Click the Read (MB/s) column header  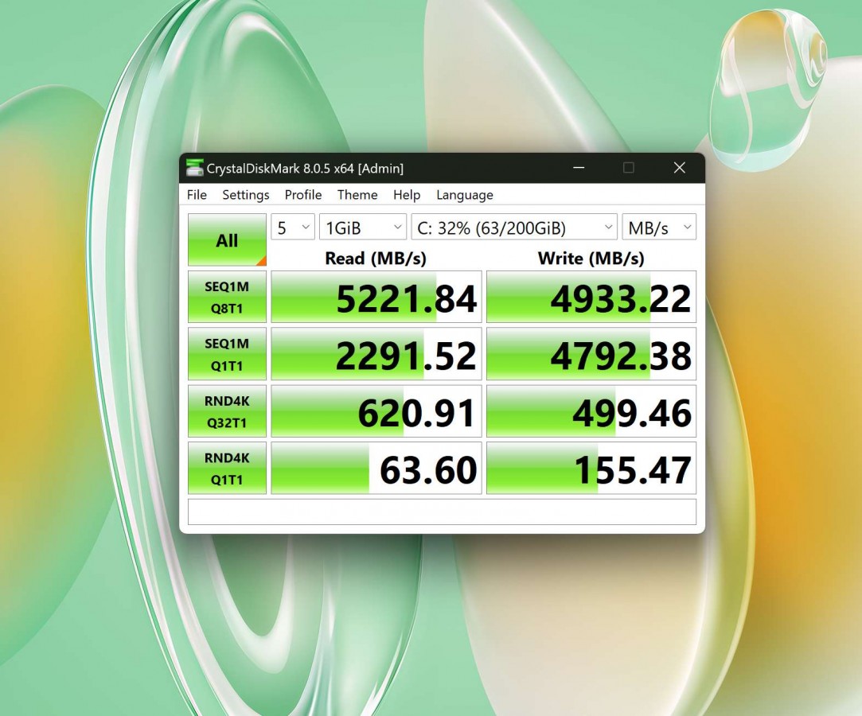[376, 259]
